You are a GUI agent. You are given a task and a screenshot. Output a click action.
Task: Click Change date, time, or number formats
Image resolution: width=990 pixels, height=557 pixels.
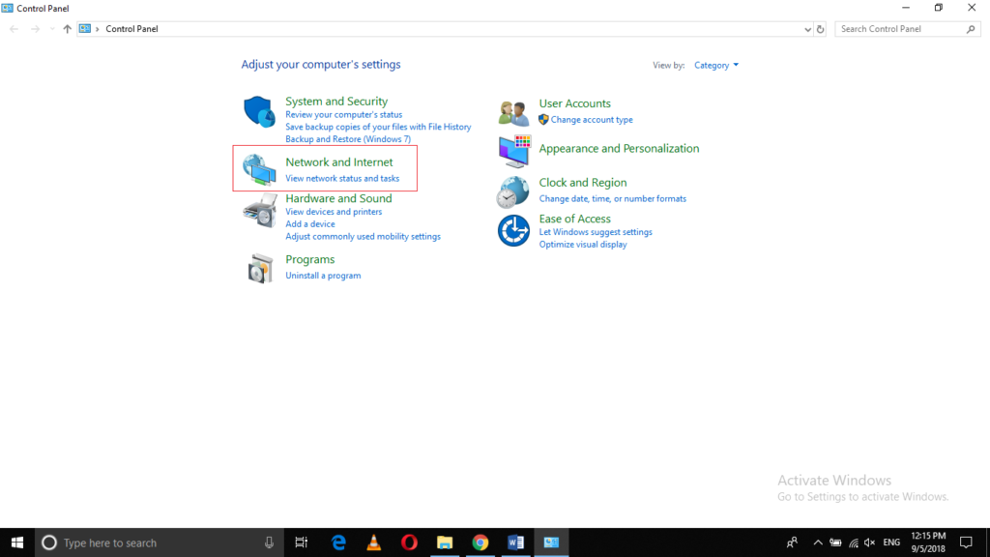tap(612, 198)
